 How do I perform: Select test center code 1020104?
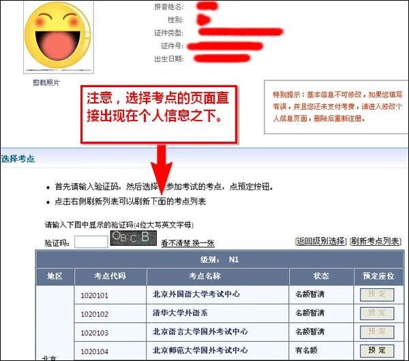tap(95, 351)
